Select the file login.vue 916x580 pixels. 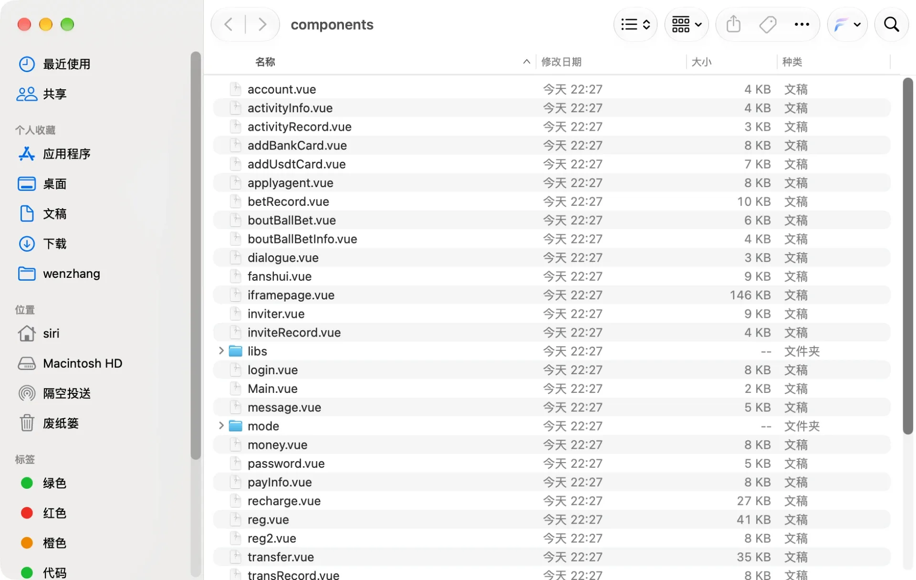pos(552,370)
